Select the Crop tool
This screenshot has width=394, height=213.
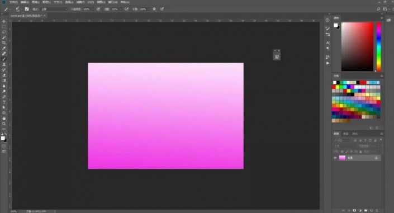click(4, 42)
